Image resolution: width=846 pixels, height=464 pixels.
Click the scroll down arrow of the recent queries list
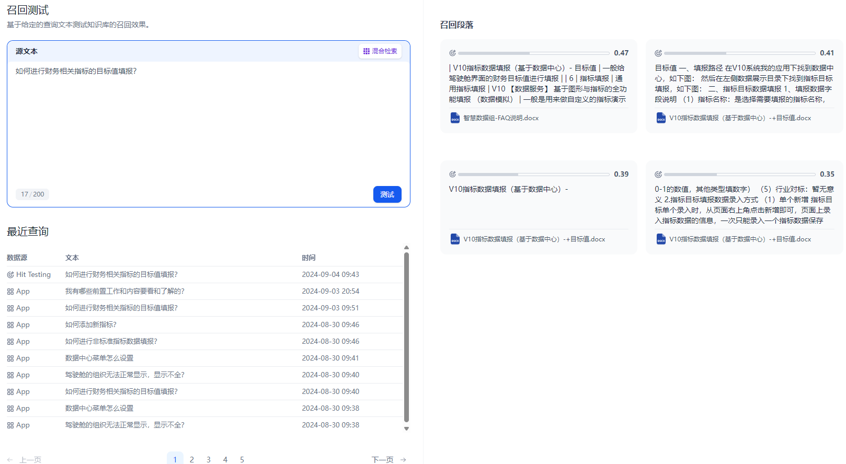tap(406, 428)
